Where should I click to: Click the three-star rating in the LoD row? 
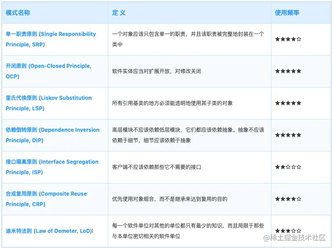tap(288, 231)
